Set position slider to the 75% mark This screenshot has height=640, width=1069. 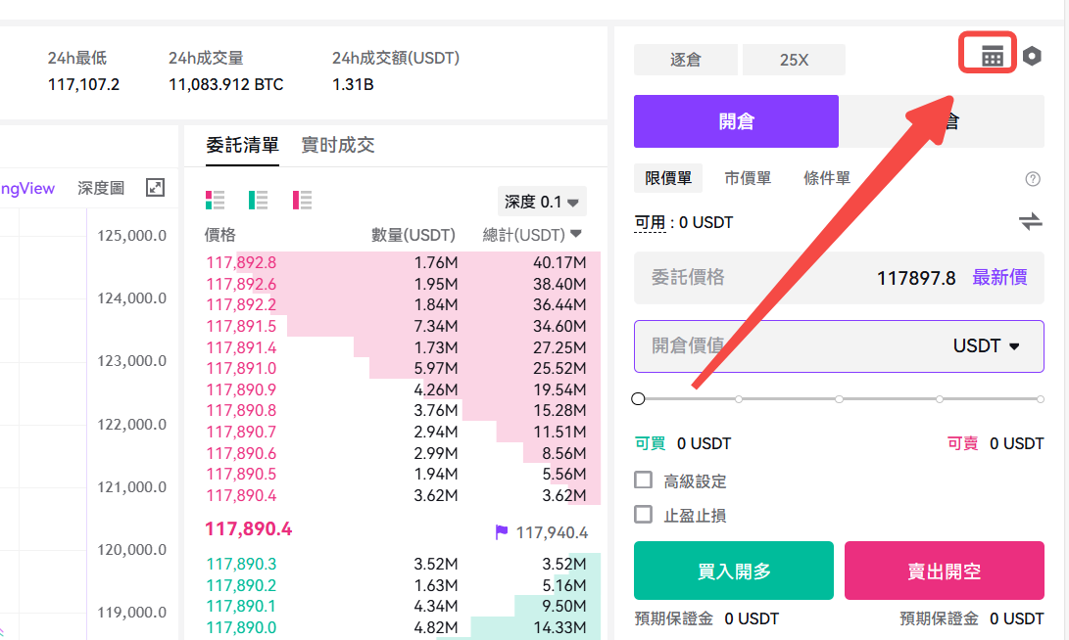pyautogui.click(x=940, y=399)
